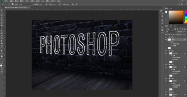Toggle the Brush Settings panel button

(x=12, y=4)
